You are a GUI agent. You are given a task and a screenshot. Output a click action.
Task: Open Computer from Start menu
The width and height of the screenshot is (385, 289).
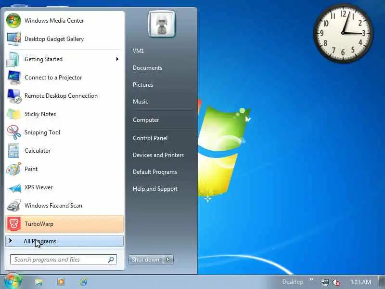146,120
